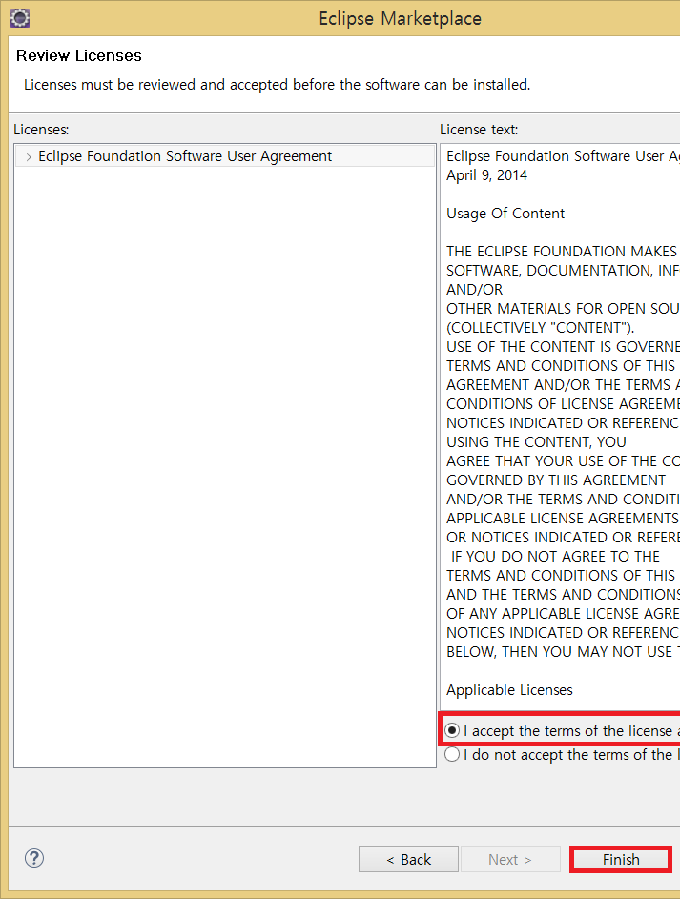Viewport: 680px width, 899px height.
Task: Click '(COLLECTIVELY "CONTENT").' line in license
Action: (540, 328)
